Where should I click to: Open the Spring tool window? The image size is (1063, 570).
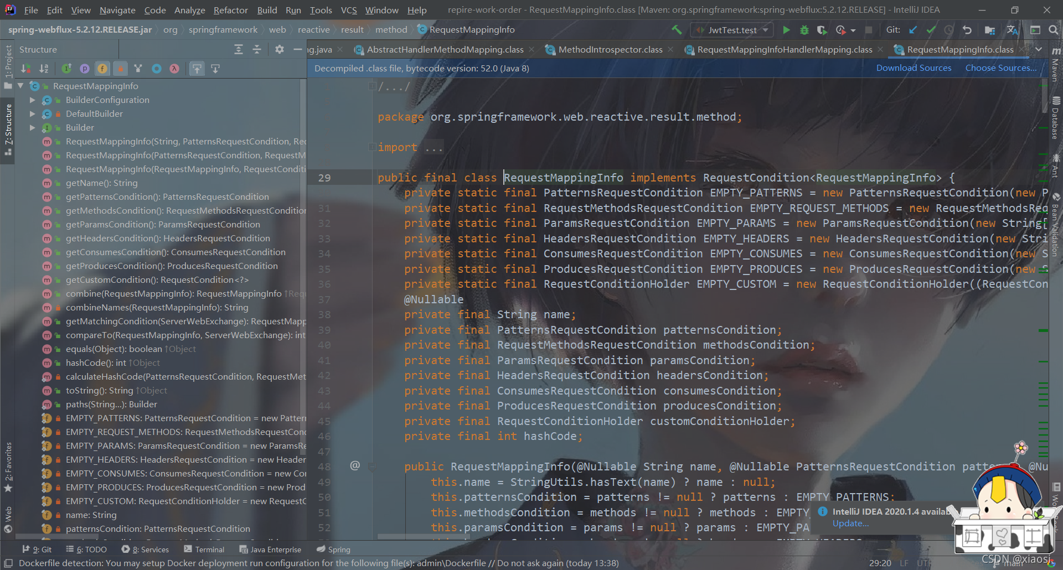click(333, 550)
